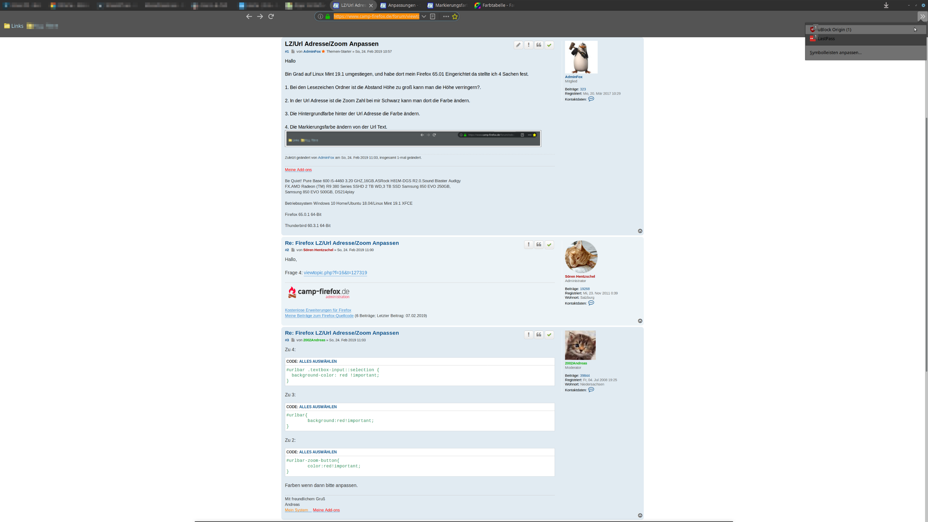Open page actions three-dot menu in urlbar
The image size is (928, 522).
tap(446, 16)
